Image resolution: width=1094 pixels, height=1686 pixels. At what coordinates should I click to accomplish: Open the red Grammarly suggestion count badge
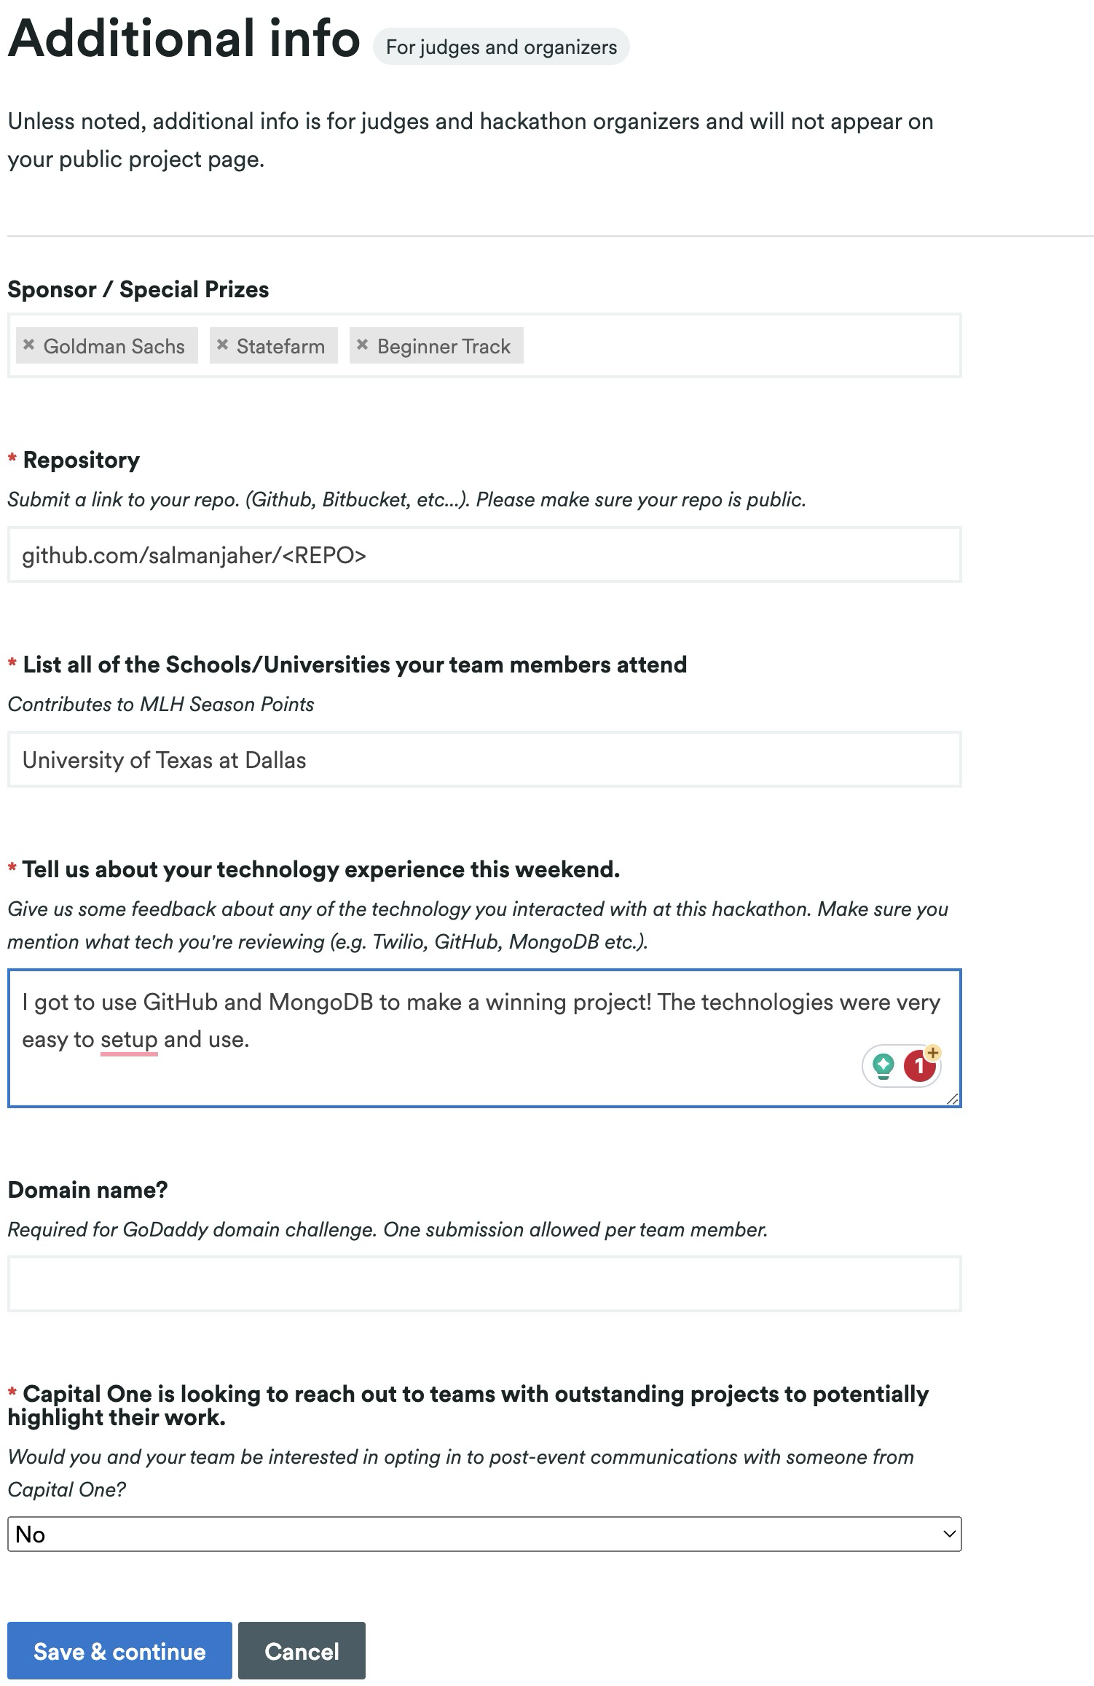pos(919,1067)
